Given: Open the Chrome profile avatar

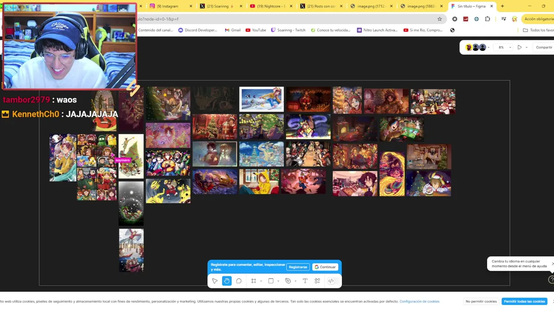Looking at the screenshot, I should 515,19.
